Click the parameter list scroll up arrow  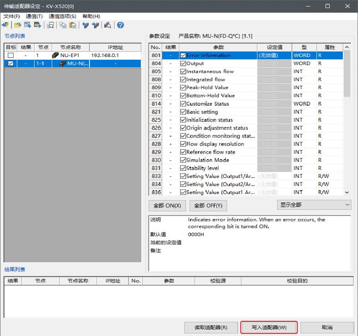click(x=347, y=47)
